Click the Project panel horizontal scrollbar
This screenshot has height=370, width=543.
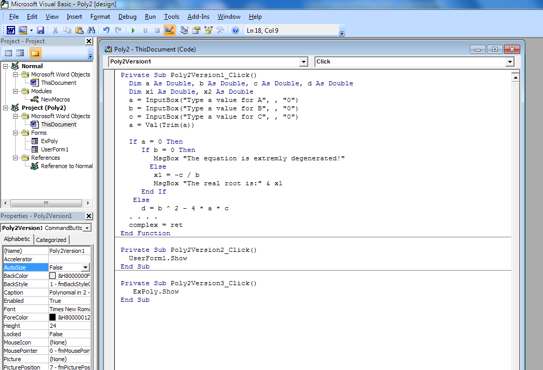pos(46,203)
